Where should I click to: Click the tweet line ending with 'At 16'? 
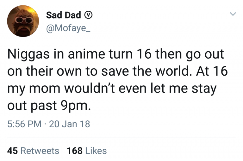(117, 71)
